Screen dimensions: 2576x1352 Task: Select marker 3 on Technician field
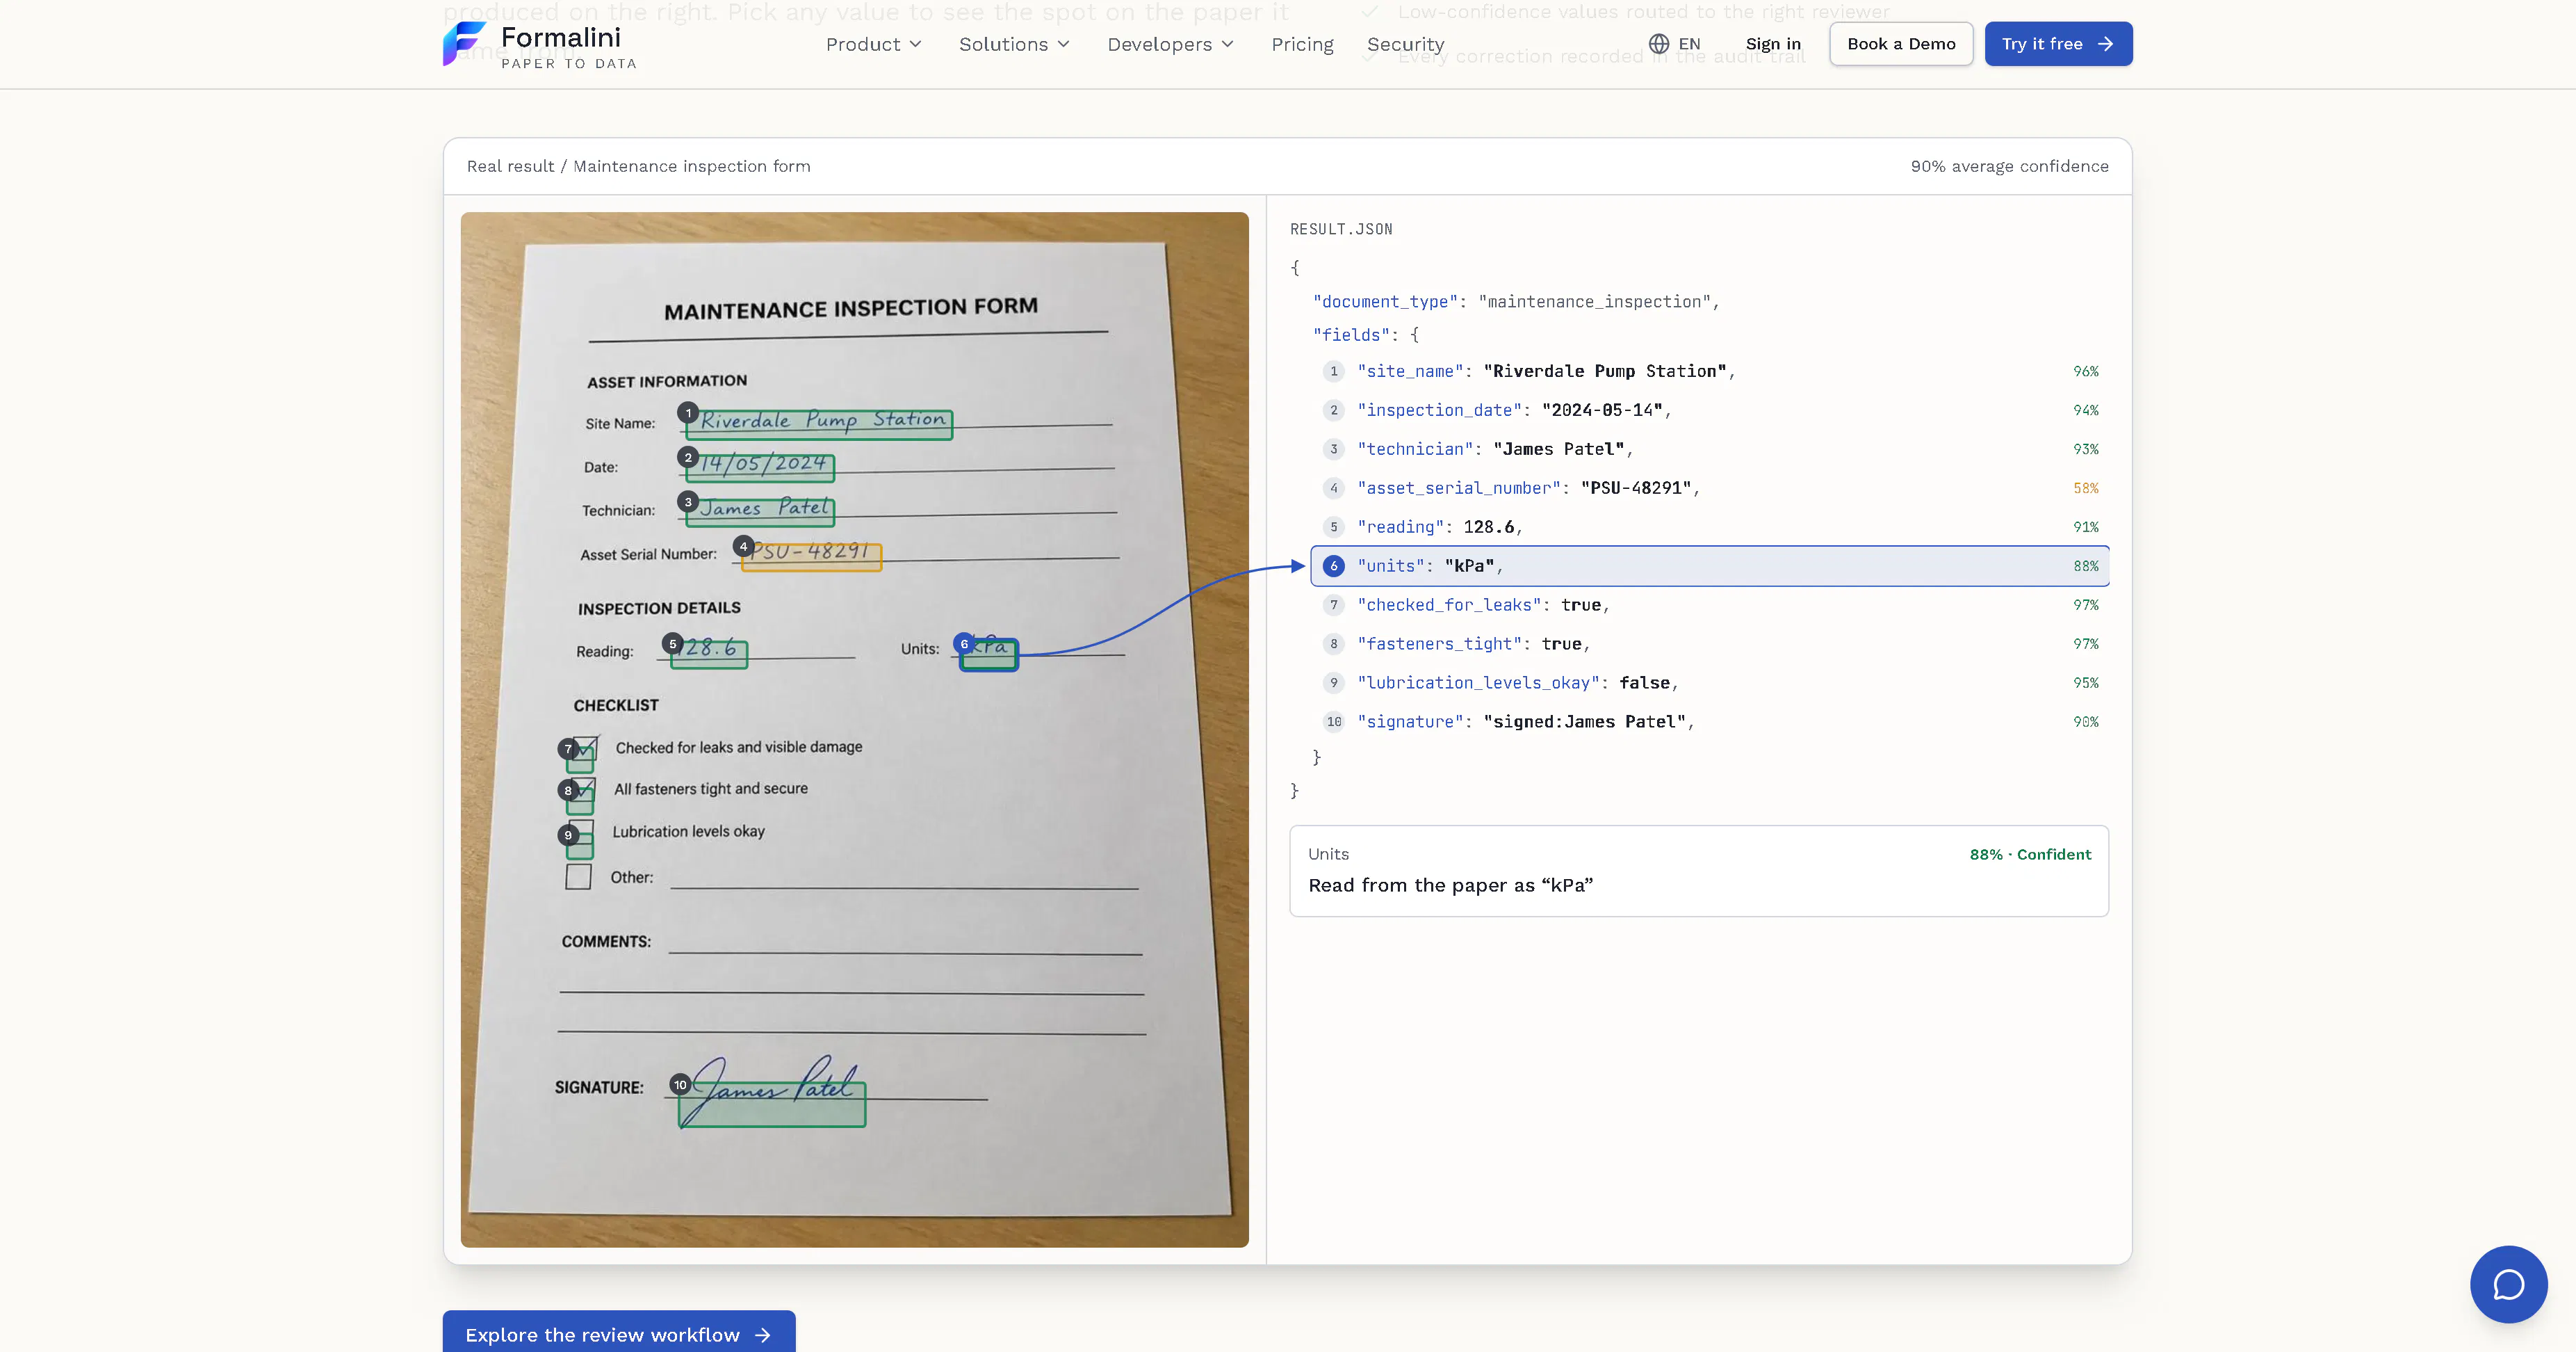688,501
